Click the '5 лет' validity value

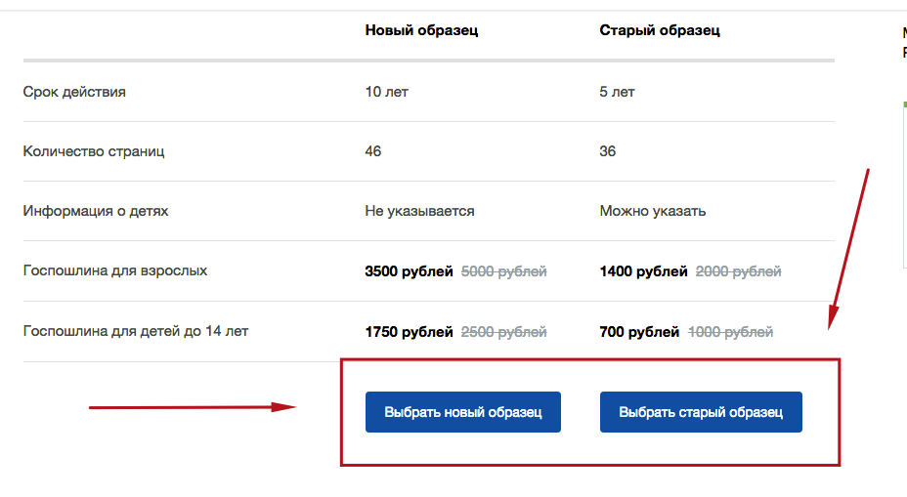pos(618,92)
